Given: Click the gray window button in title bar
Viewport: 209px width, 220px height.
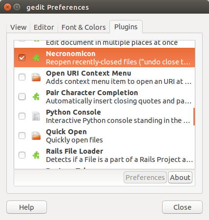Looking at the screenshot, I should pyautogui.click(x=17, y=7).
